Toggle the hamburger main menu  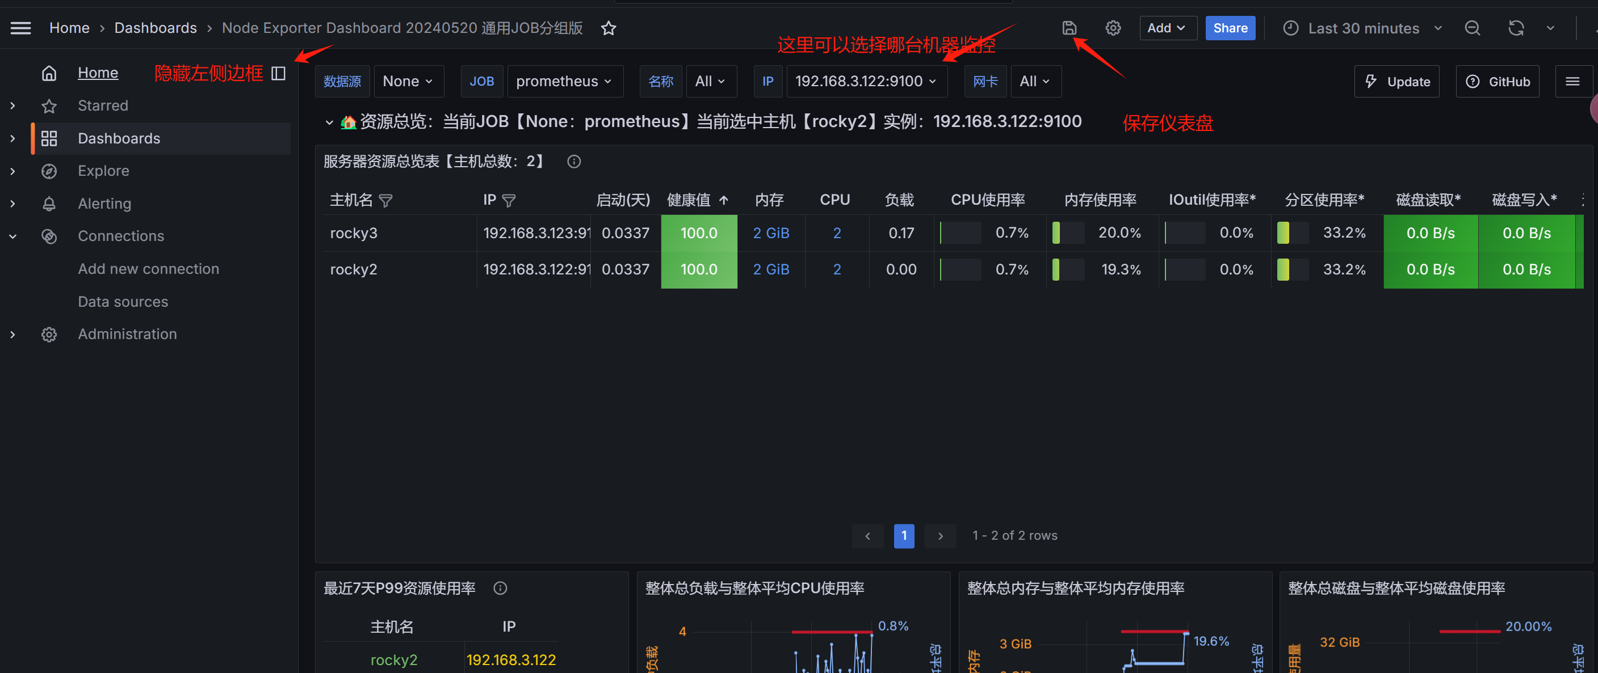[20, 28]
